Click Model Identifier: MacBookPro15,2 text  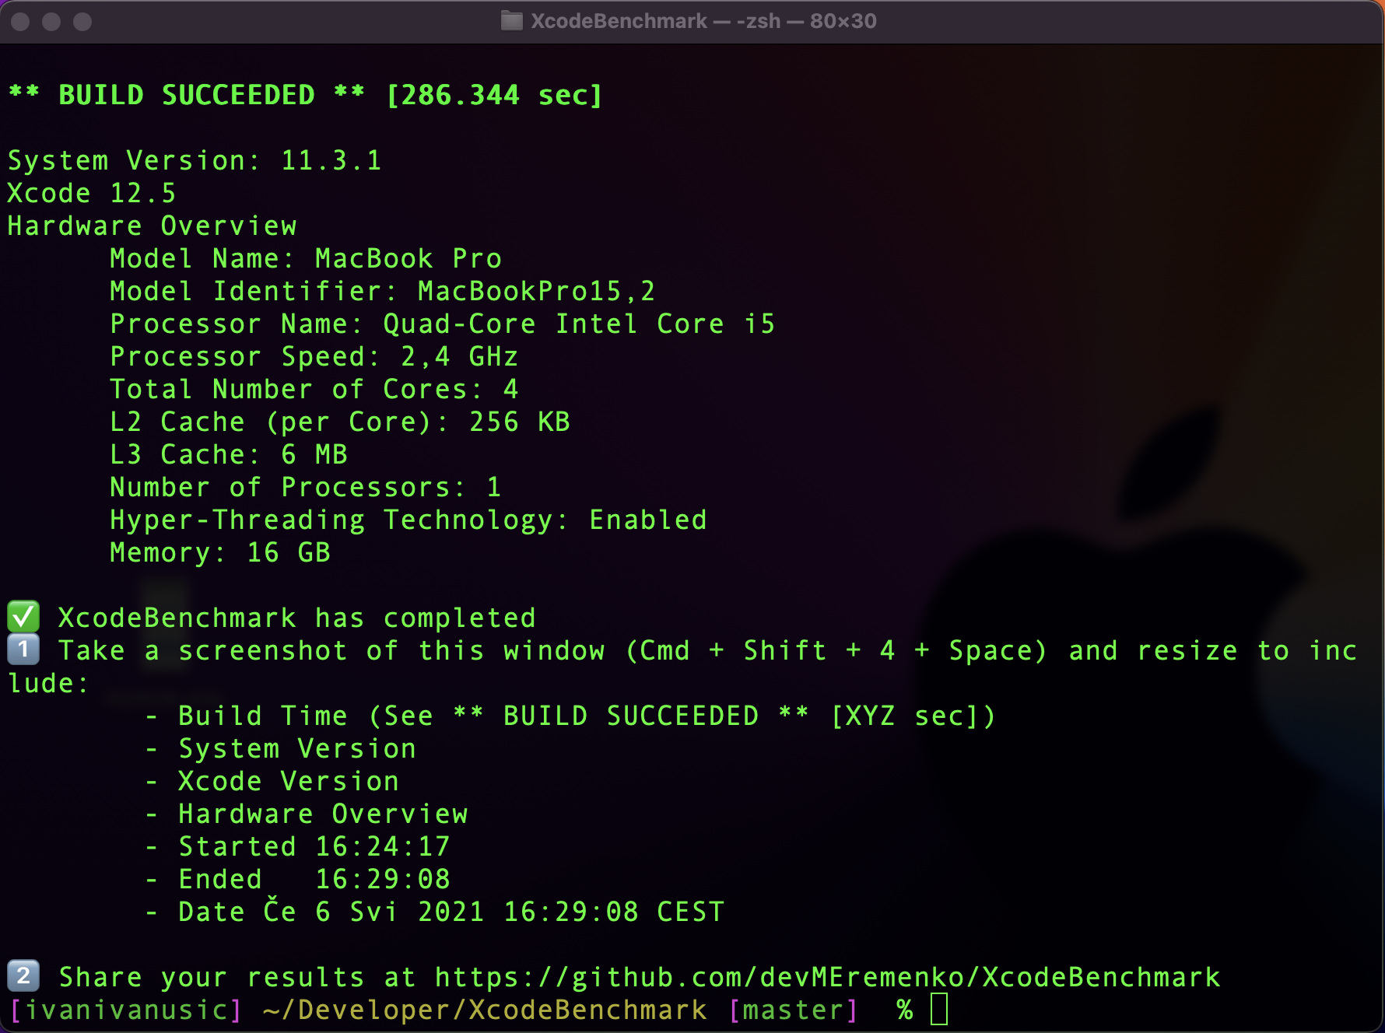click(x=383, y=291)
